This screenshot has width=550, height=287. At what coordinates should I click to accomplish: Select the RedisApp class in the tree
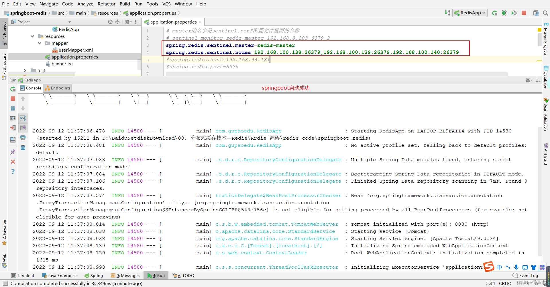pos(69,30)
